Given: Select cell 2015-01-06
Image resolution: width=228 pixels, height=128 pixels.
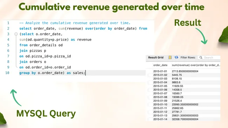Looking at the screenshot, I should click(160, 90).
